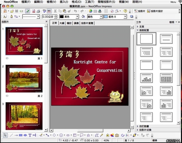The height and width of the screenshot is (143, 182).
Task: Select the Ellipse drawing tool
Action: [x=25, y=135]
